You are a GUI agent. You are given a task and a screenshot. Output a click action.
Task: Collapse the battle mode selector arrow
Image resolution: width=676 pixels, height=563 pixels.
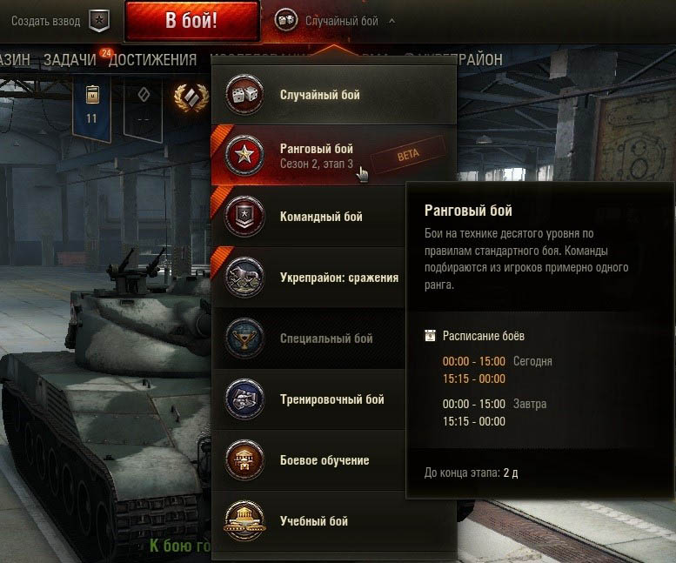392,21
